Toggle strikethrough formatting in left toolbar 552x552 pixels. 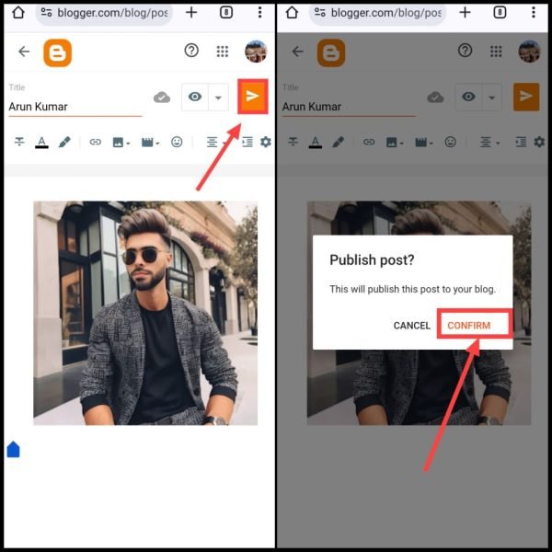[x=19, y=142]
